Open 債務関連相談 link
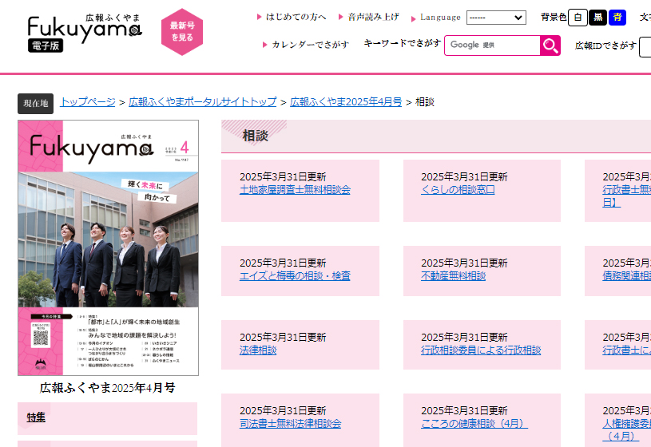The image size is (651, 447). click(626, 276)
